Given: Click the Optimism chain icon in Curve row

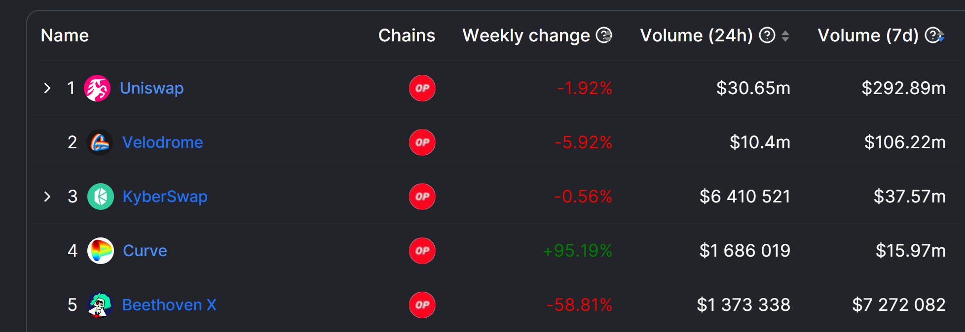Looking at the screenshot, I should [422, 251].
